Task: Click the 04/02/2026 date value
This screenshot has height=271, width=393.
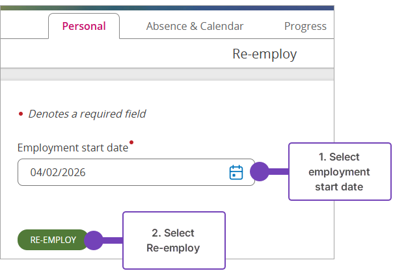Action: [58, 173]
